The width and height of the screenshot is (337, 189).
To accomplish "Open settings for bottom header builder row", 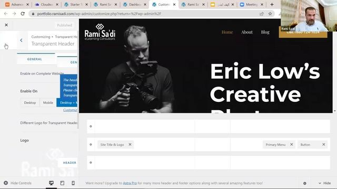I will (x=91, y=163).
